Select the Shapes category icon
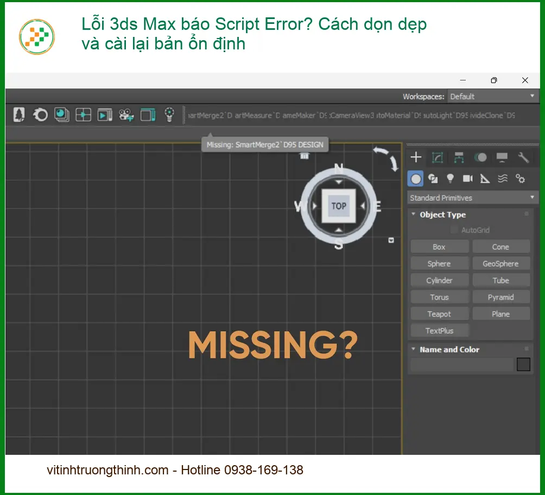 coord(433,179)
